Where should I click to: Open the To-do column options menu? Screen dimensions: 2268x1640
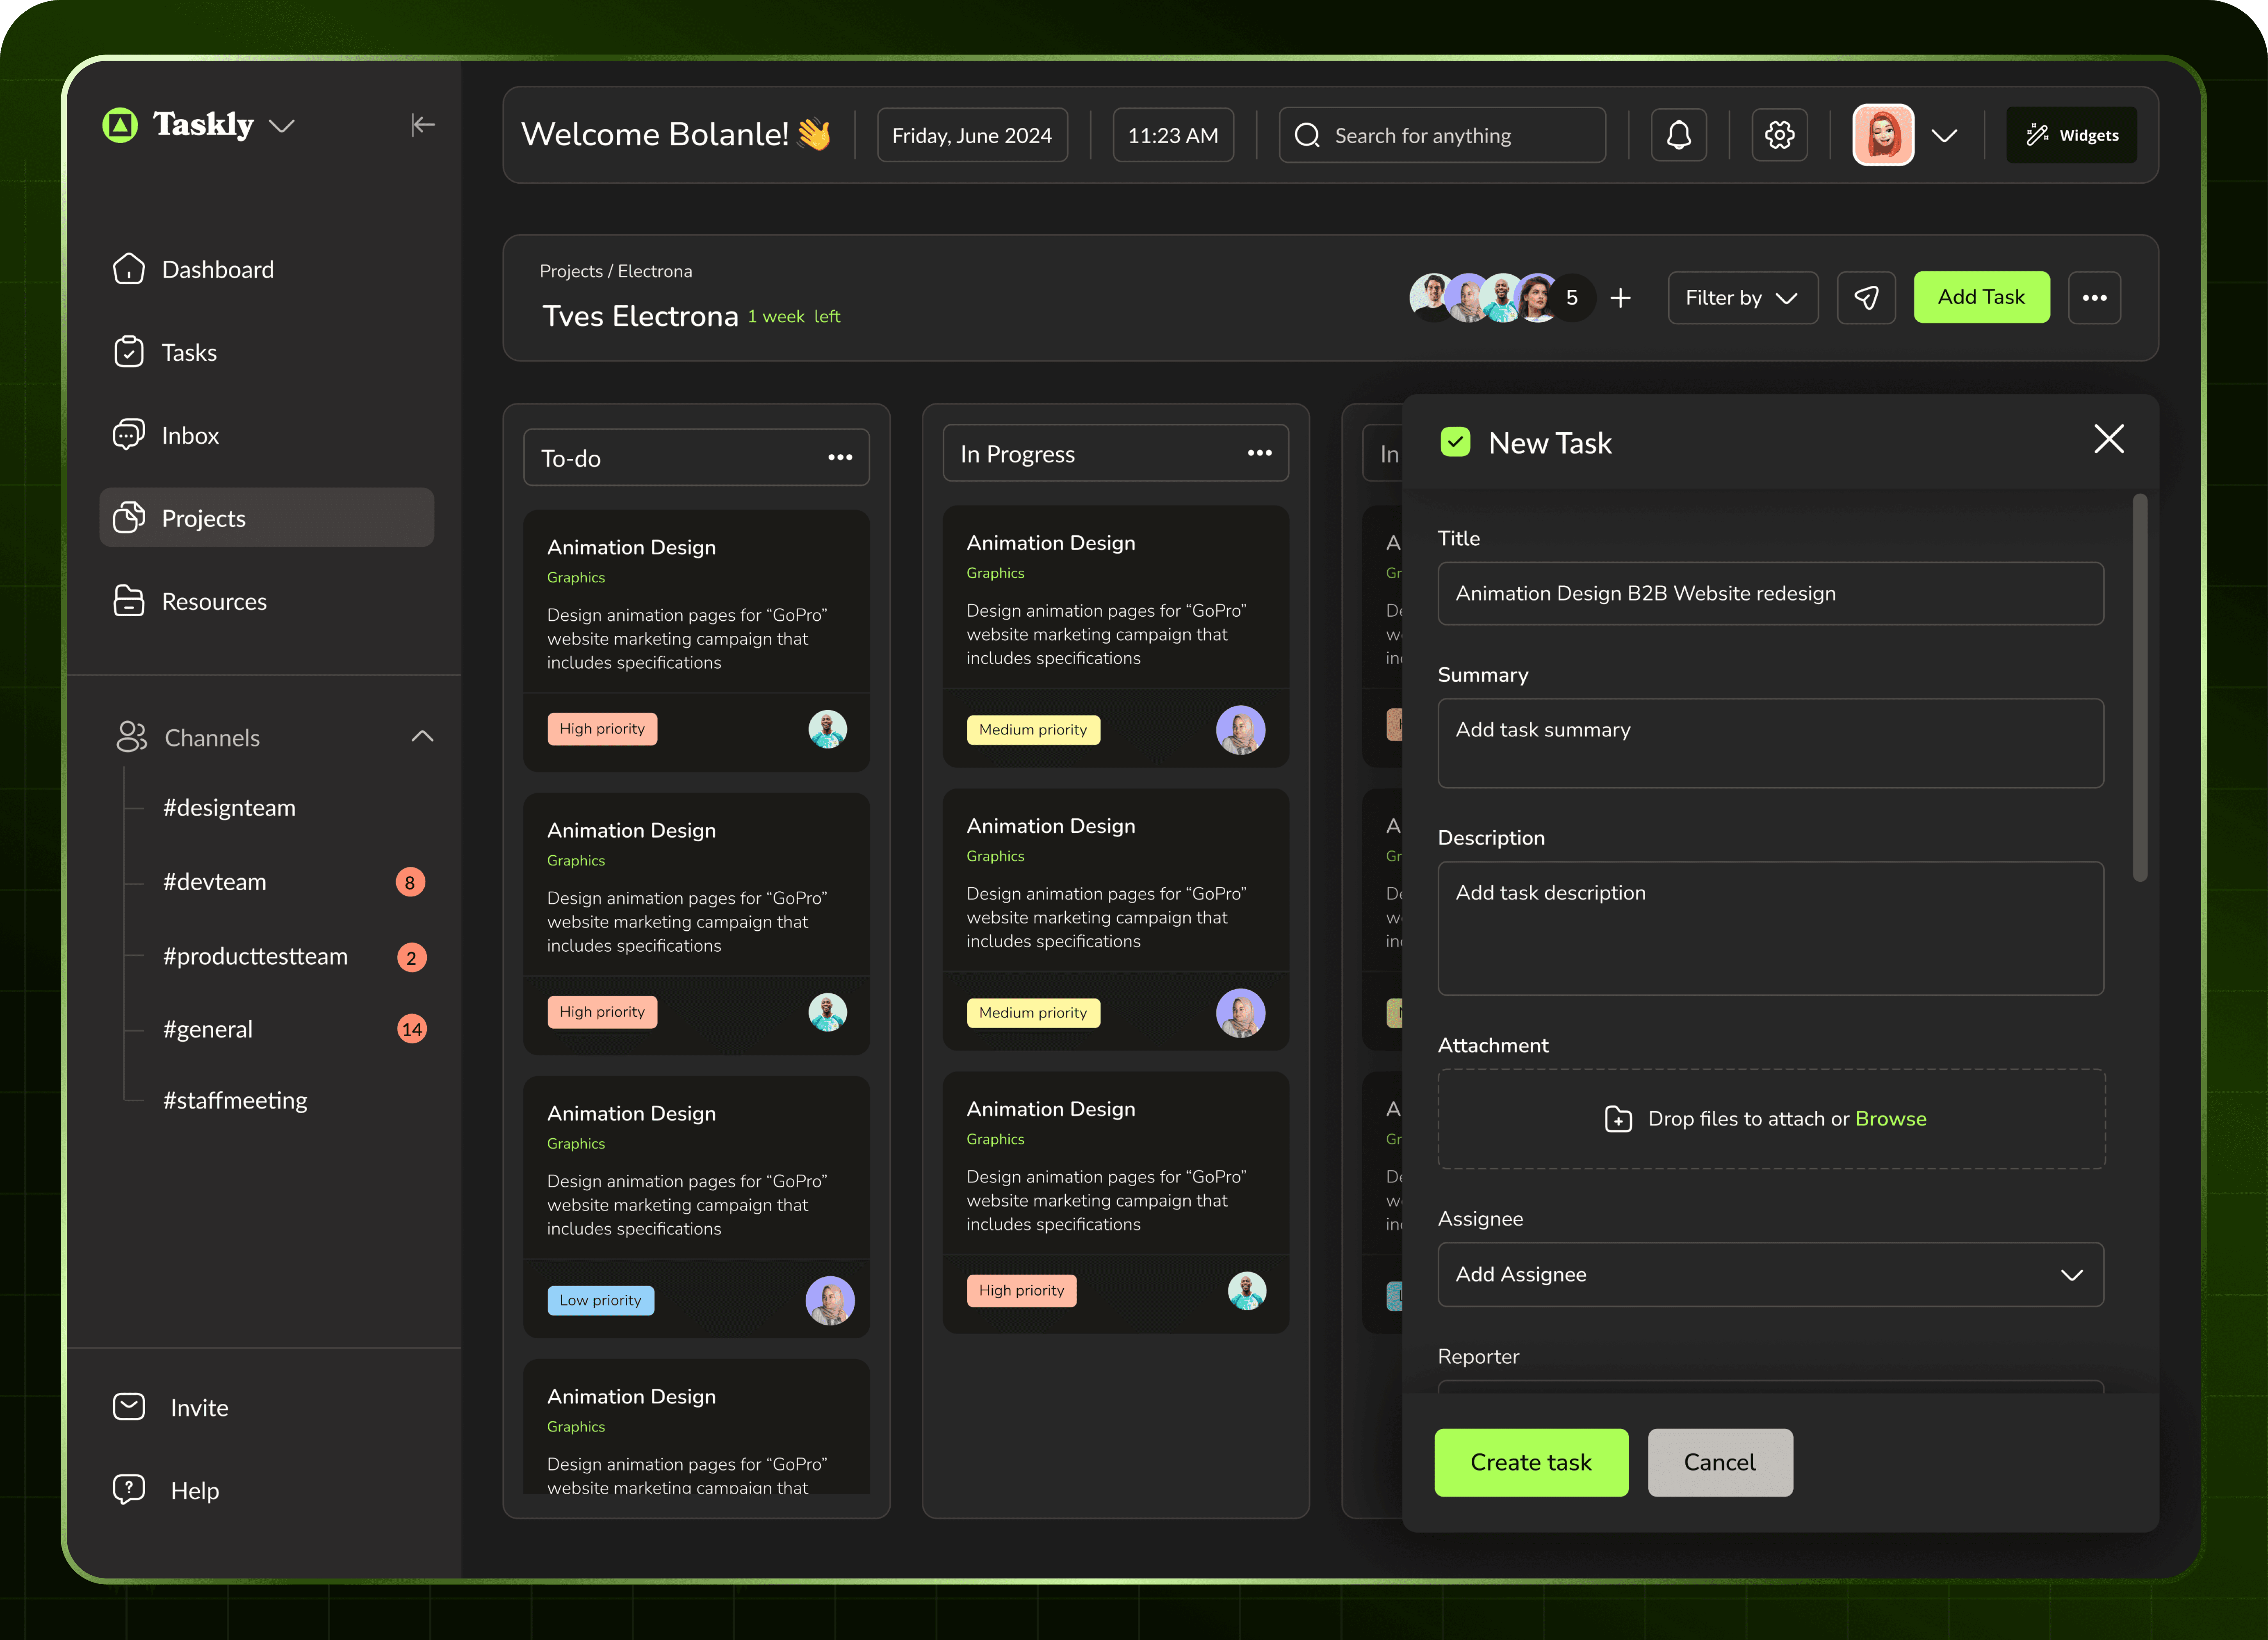(x=840, y=458)
